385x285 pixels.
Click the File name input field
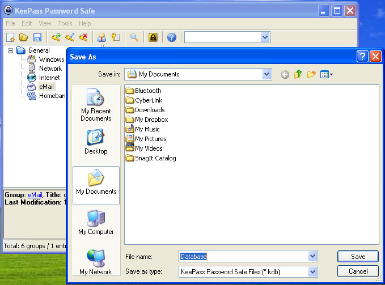click(x=244, y=257)
